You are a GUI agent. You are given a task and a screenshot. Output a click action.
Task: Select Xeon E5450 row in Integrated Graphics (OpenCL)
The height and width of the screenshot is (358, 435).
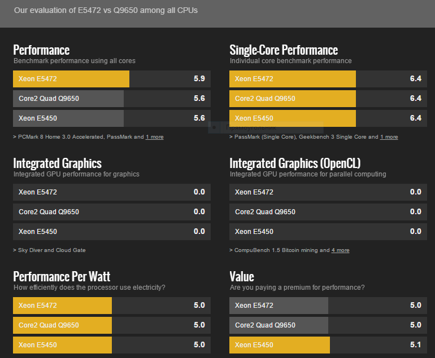[328, 232]
